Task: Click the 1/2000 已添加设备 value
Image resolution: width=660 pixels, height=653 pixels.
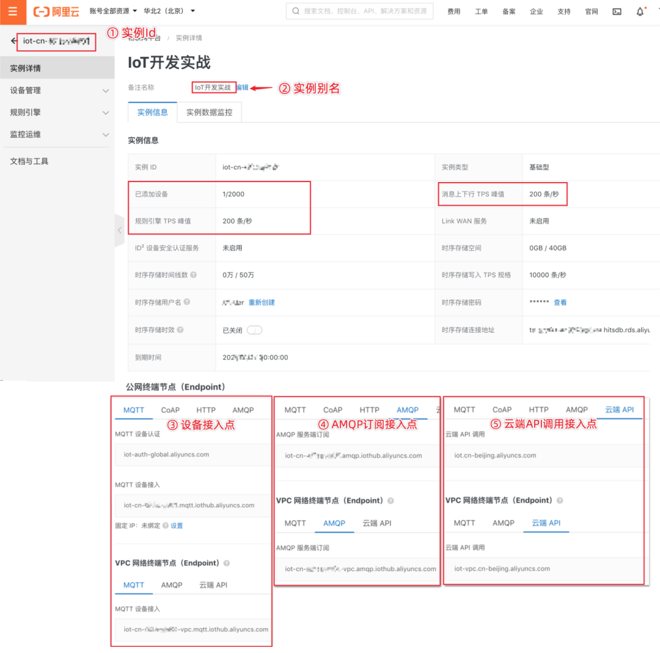Action: click(233, 194)
